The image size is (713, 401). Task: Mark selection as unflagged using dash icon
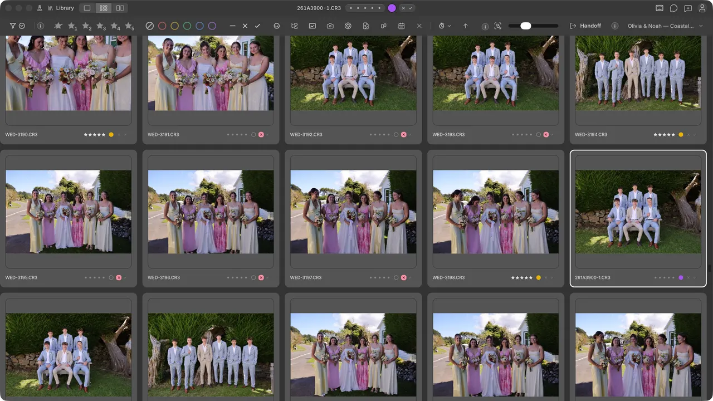point(232,26)
